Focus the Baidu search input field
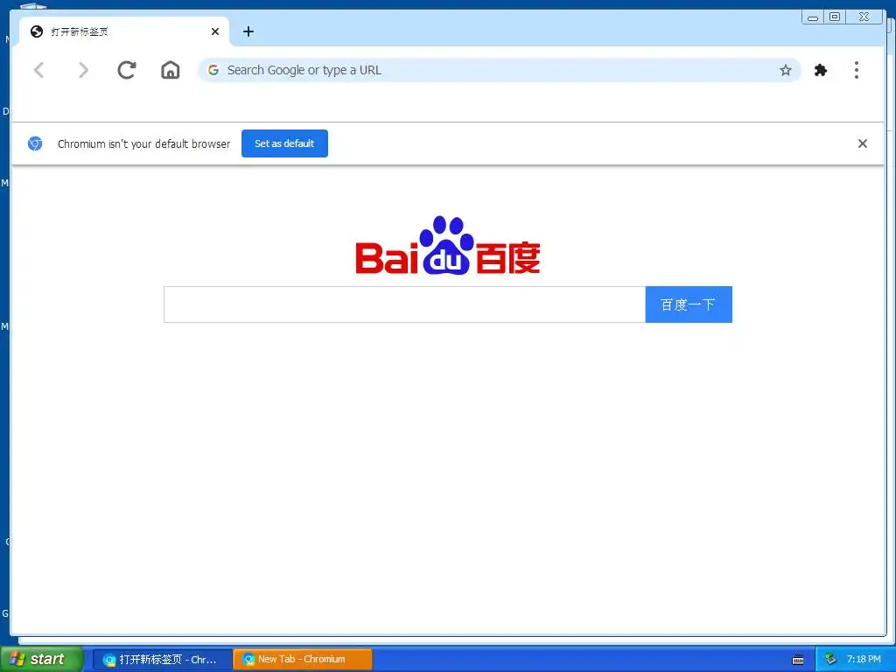 (x=404, y=304)
